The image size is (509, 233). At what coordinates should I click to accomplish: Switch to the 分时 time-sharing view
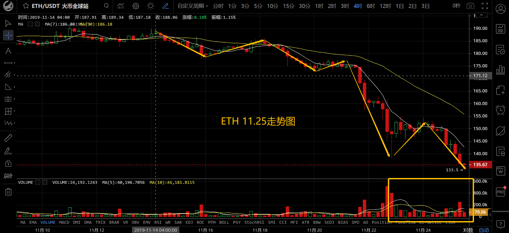click(x=218, y=6)
